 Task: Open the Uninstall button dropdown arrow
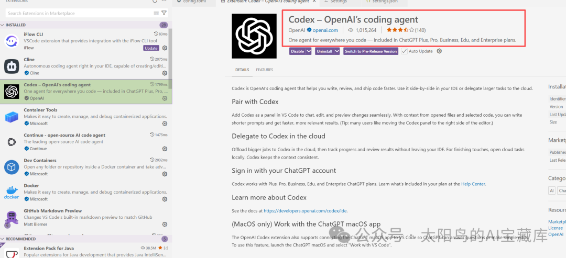[337, 51]
